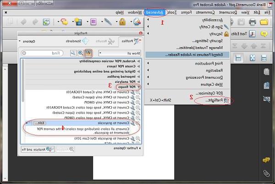This screenshot has width=275, height=184.
Task: Click the purple Forms toolbar icon
Action: [93, 22]
